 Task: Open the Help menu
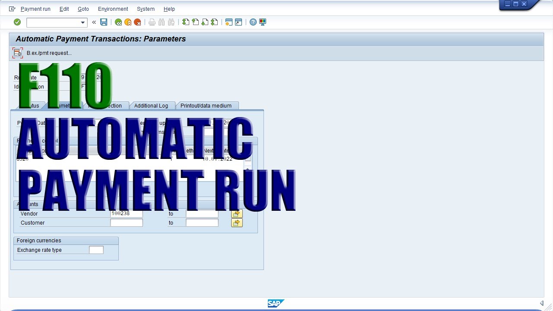pyautogui.click(x=169, y=9)
